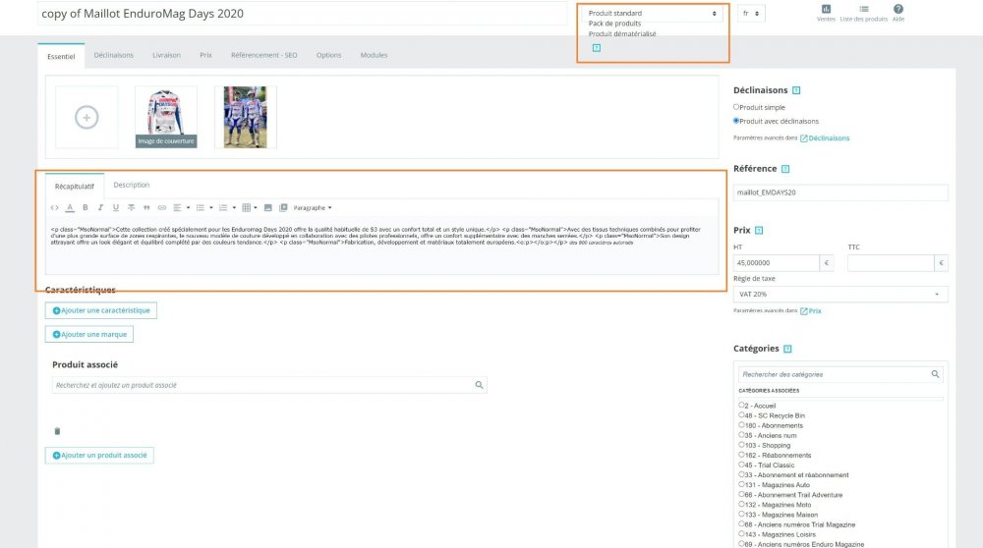Click the category search magnifier icon
This screenshot has height=548, width=983.
pos(936,374)
